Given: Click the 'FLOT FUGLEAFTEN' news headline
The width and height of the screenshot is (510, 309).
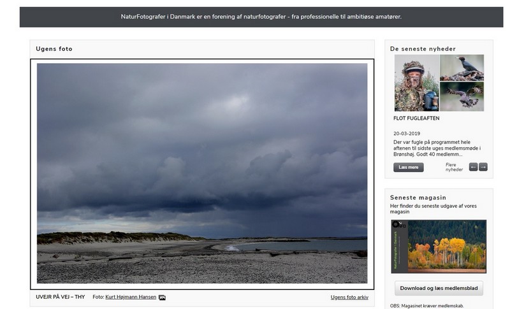Looking at the screenshot, I should pos(416,119).
